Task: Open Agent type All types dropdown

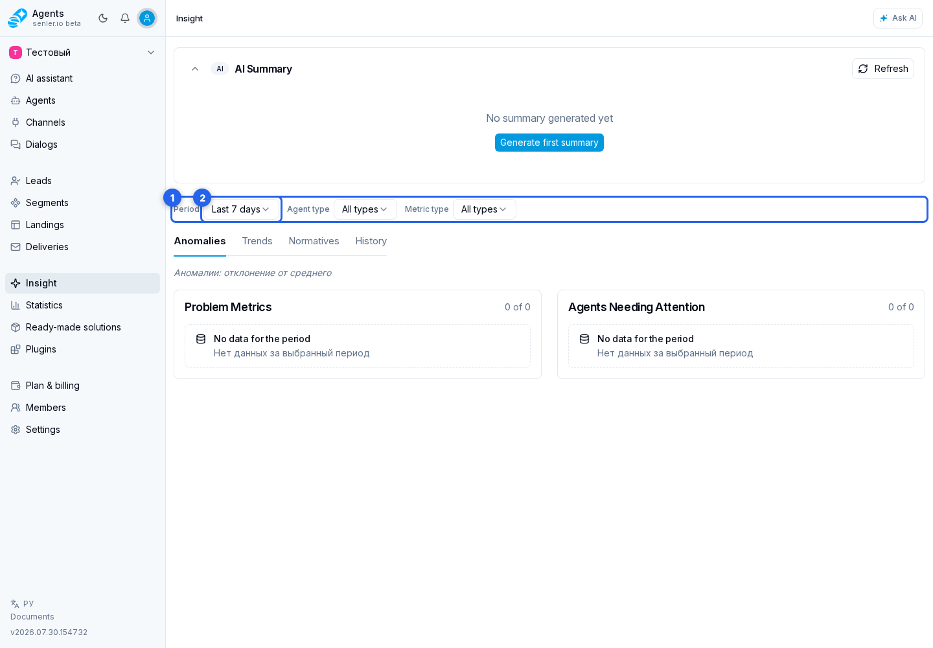Action: [365, 209]
